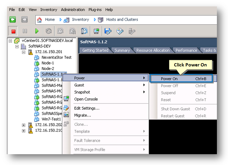
Task: Click the NexentaStor Test VM icon
Action: 37,58
